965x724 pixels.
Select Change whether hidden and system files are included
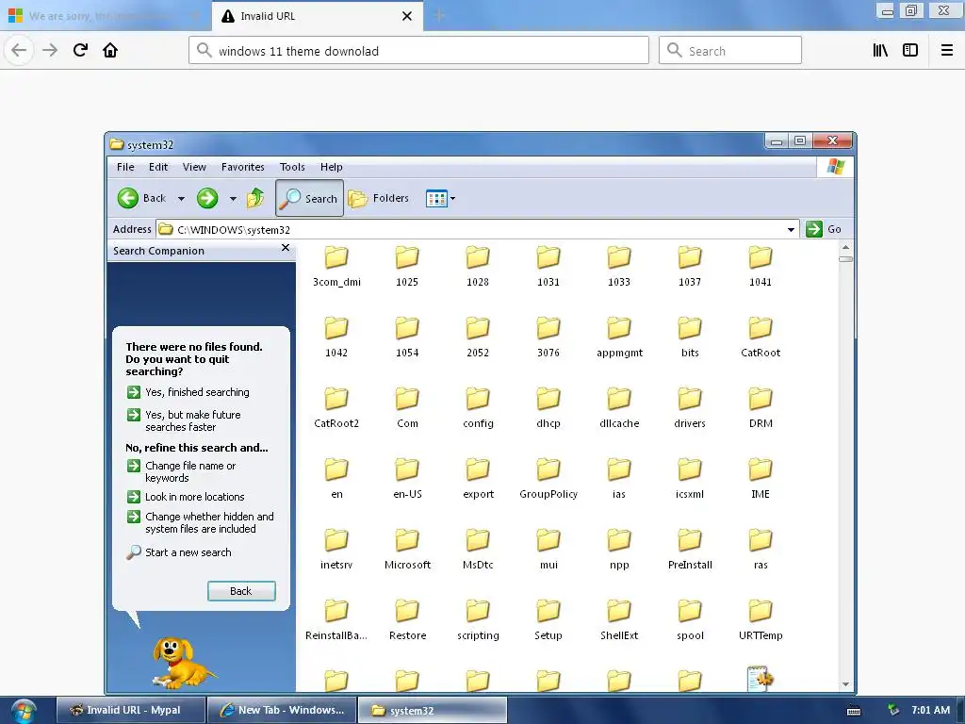coord(200,522)
